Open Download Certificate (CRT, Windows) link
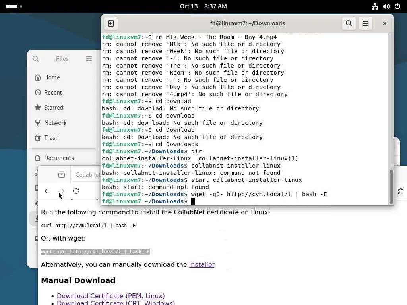 coord(116,303)
